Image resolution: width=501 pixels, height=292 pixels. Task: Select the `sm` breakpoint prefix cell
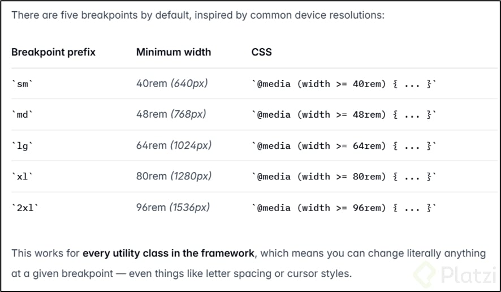tap(23, 84)
